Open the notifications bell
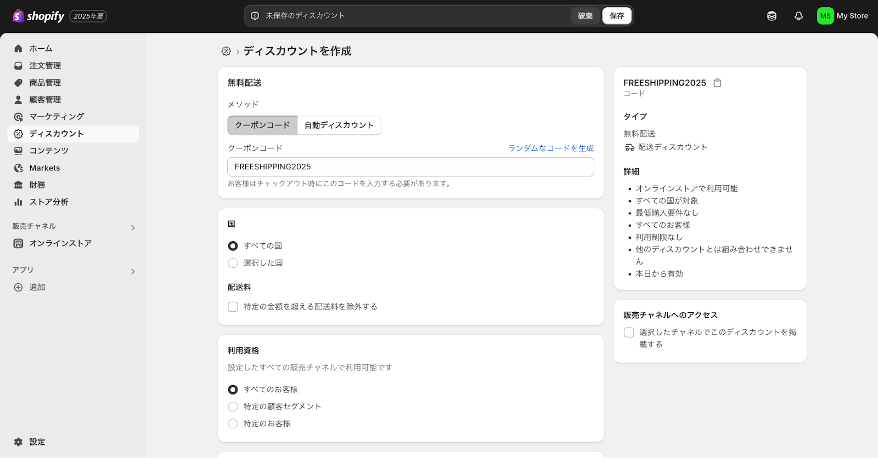 coord(798,16)
